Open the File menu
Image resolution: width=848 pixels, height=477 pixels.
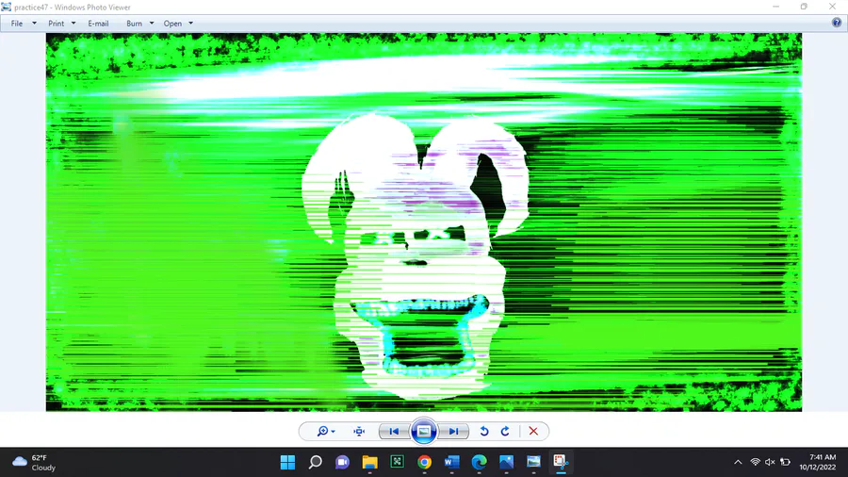point(17,24)
